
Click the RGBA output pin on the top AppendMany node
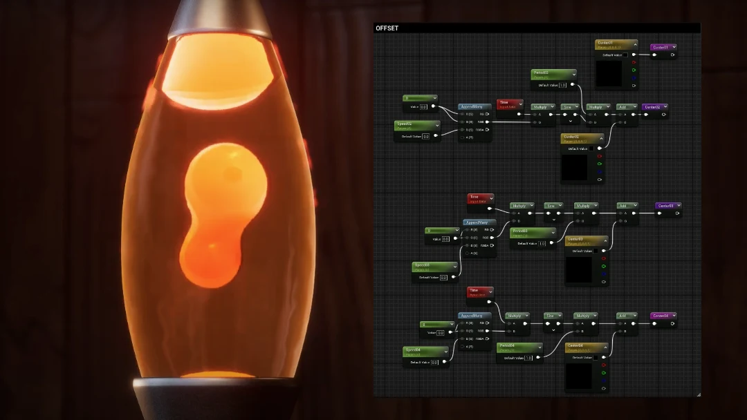(x=488, y=129)
